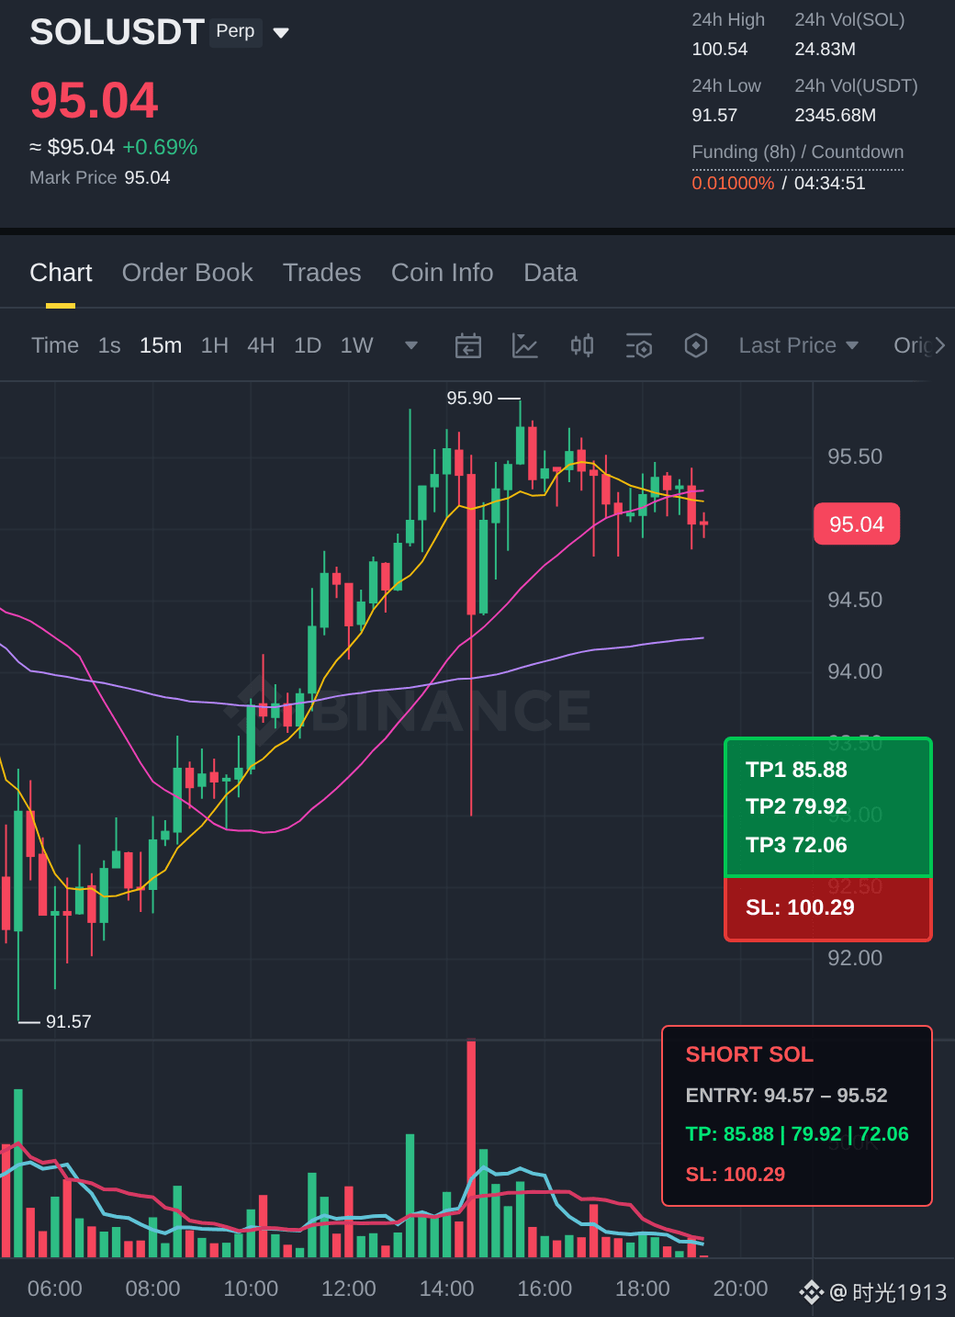This screenshot has width=955, height=1317.
Task: Click the 24h Vol(SOL) value 24.83M
Action: point(825,49)
